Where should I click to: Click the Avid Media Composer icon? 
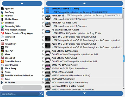[x=2, y=30]
